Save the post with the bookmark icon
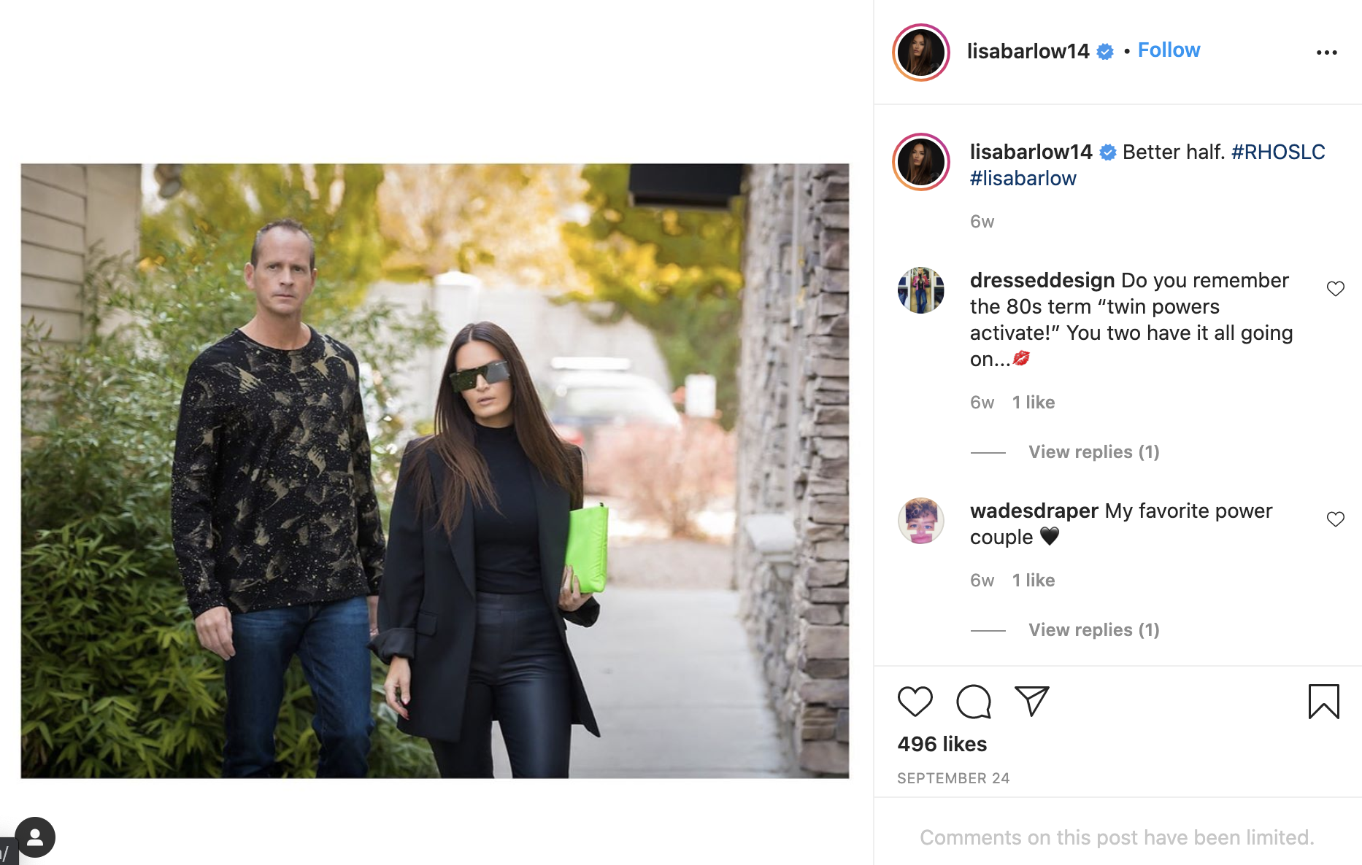Screen dimensions: 1362x865 [x=1323, y=702]
